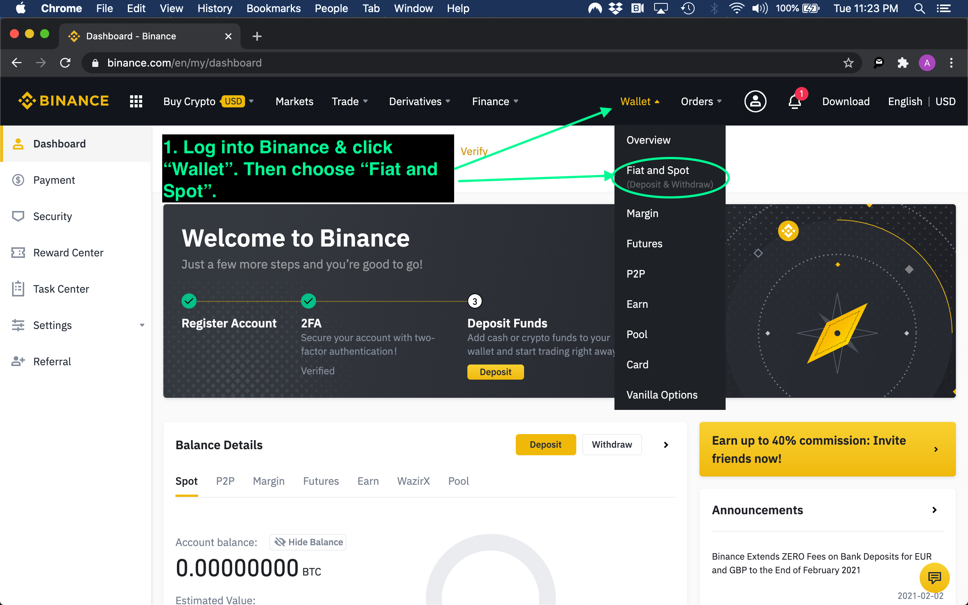
Task: Open the Finance dropdown
Action: (495, 101)
